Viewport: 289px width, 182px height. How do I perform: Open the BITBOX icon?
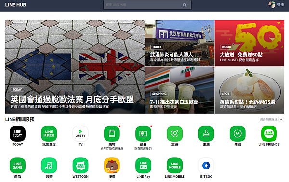click(x=206, y=166)
